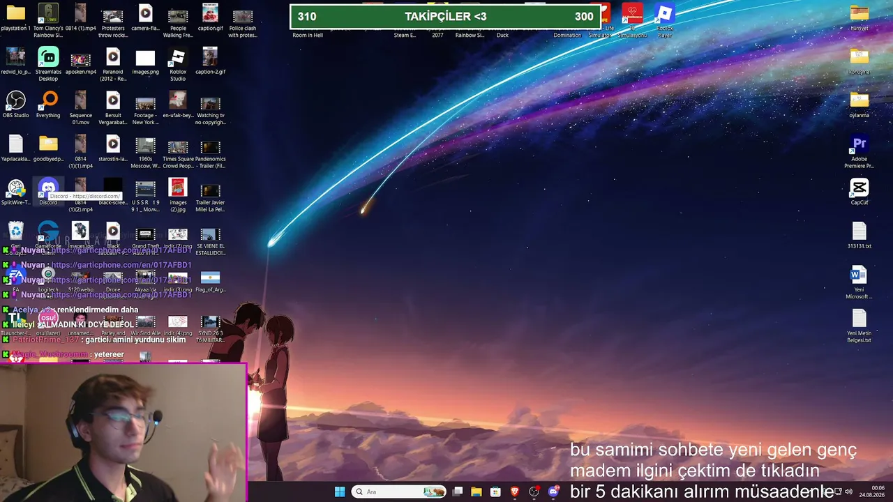This screenshot has width=893, height=502.
Task: Open the oylanma folder
Action: pyautogui.click(x=859, y=105)
